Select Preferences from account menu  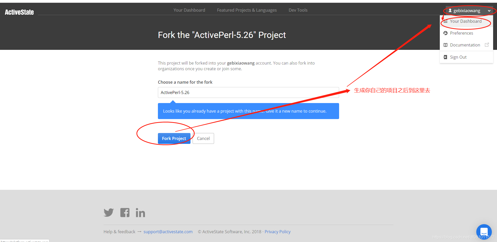(466, 33)
